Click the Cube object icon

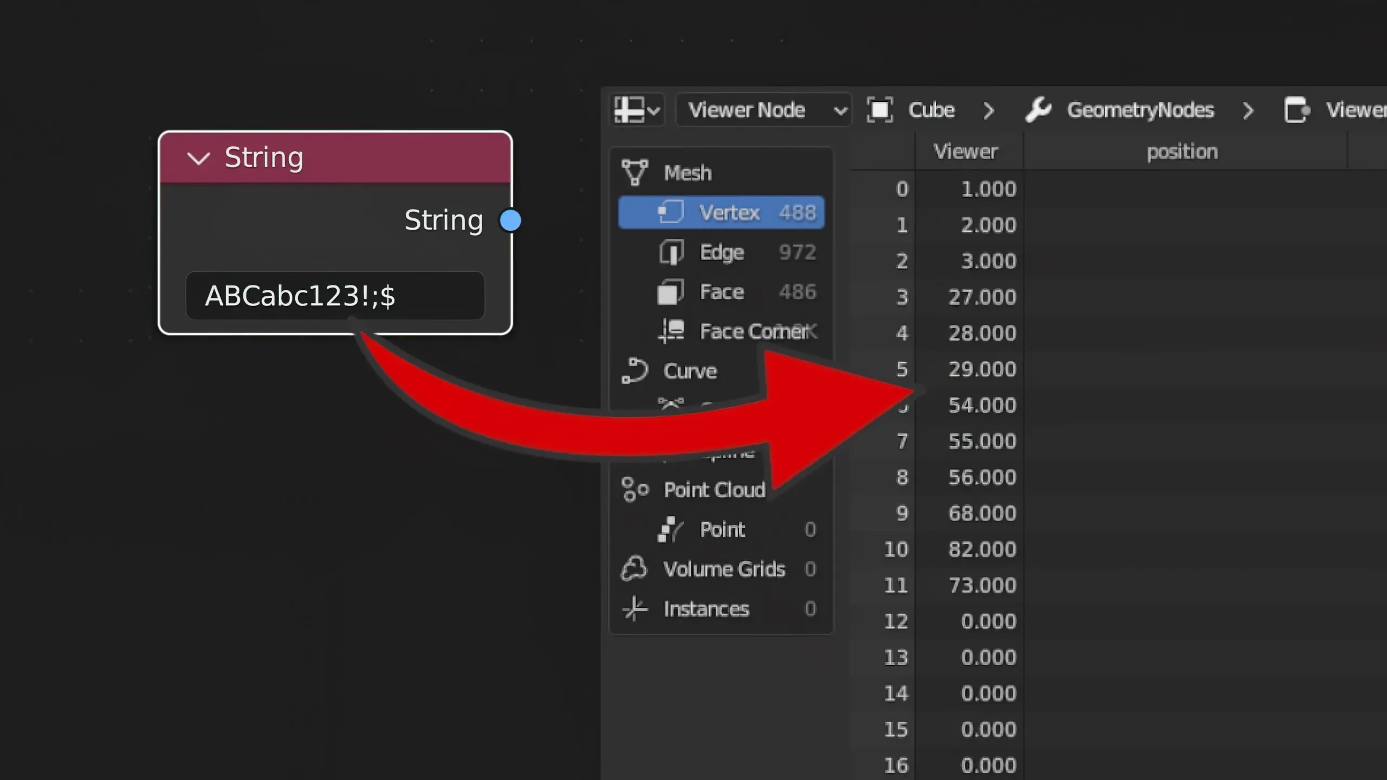(x=880, y=110)
